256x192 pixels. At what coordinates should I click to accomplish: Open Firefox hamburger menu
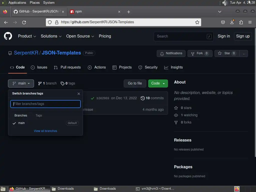(x=250, y=22)
